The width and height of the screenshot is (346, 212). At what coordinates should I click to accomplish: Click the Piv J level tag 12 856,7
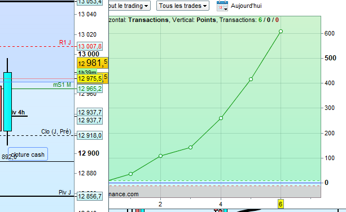point(90,196)
